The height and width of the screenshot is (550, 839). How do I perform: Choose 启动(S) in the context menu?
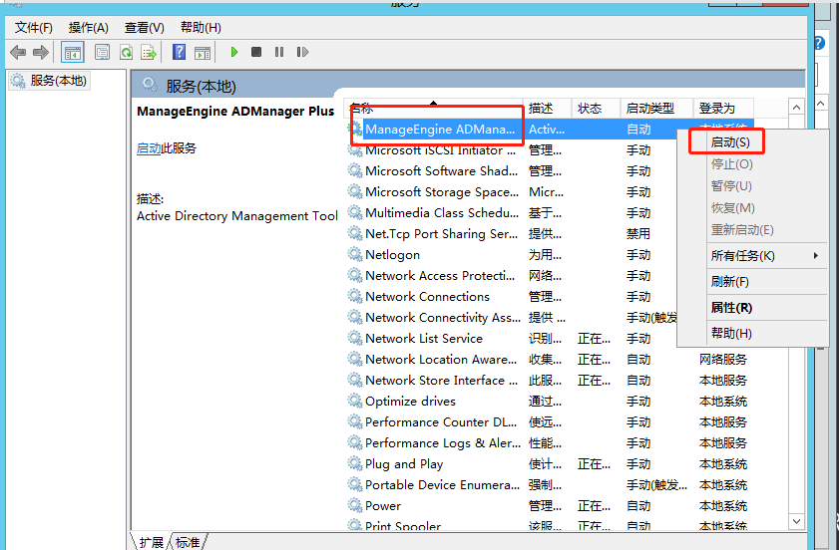[x=730, y=142]
